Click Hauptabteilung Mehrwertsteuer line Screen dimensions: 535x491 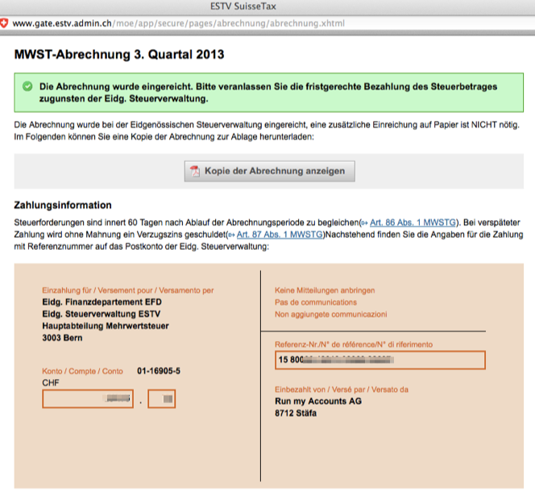coord(106,326)
